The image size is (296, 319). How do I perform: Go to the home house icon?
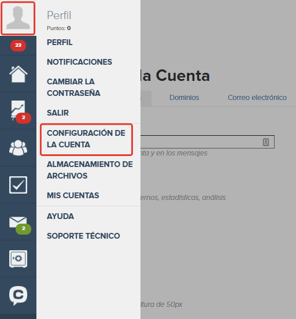coord(18,74)
